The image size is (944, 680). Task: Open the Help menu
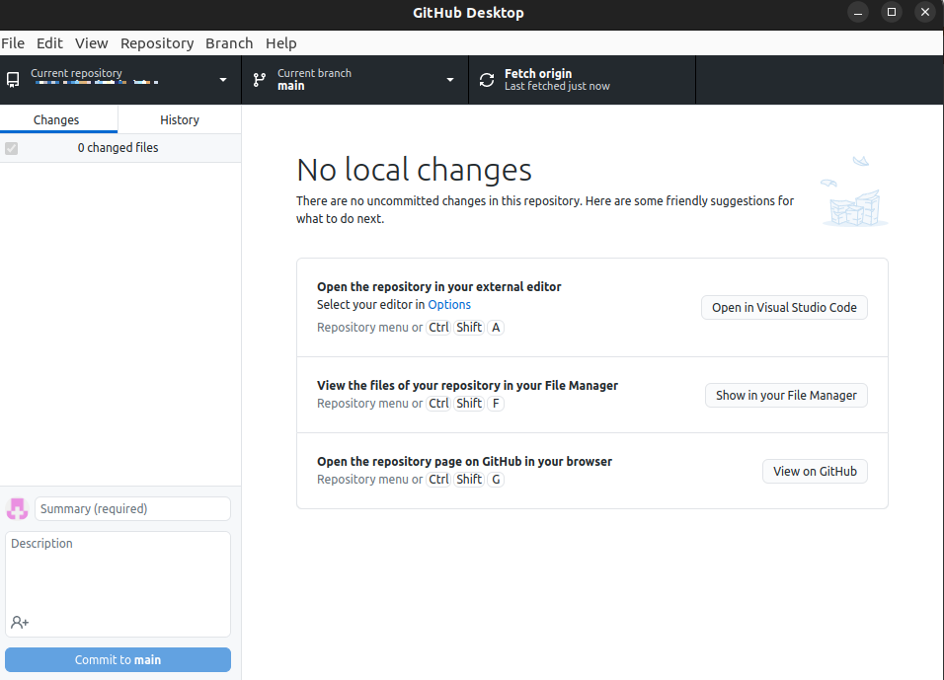(x=281, y=43)
